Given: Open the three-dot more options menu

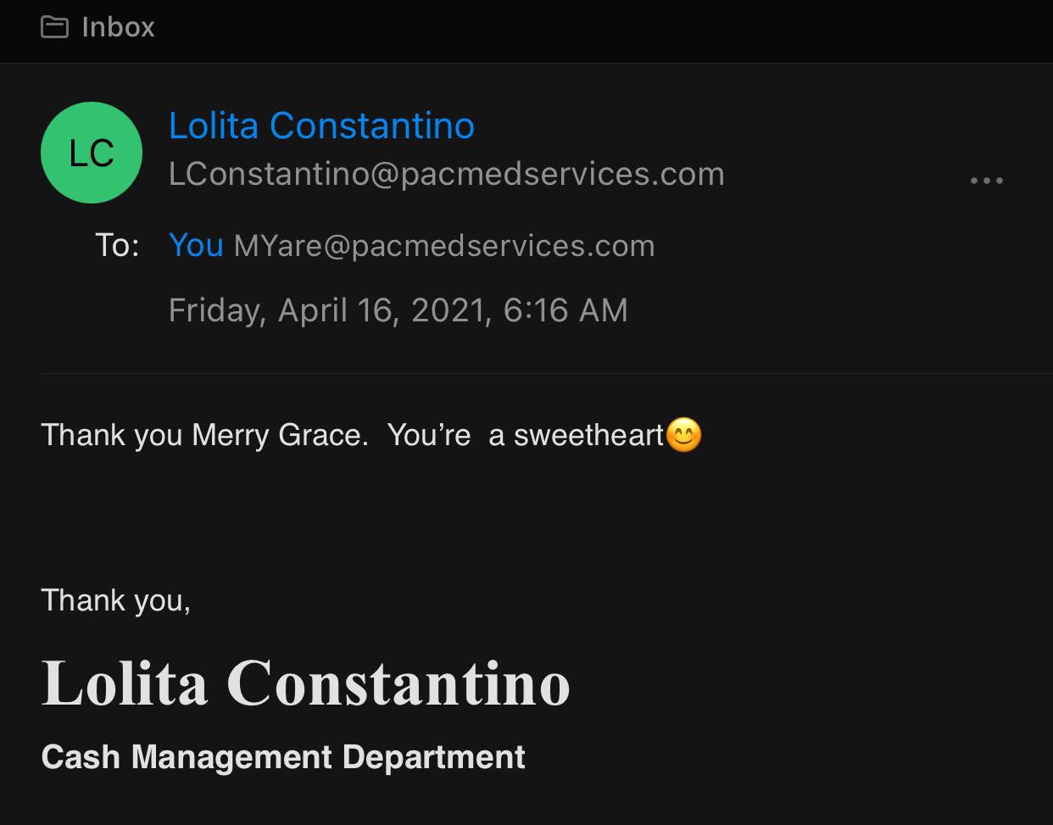Looking at the screenshot, I should tap(986, 181).
